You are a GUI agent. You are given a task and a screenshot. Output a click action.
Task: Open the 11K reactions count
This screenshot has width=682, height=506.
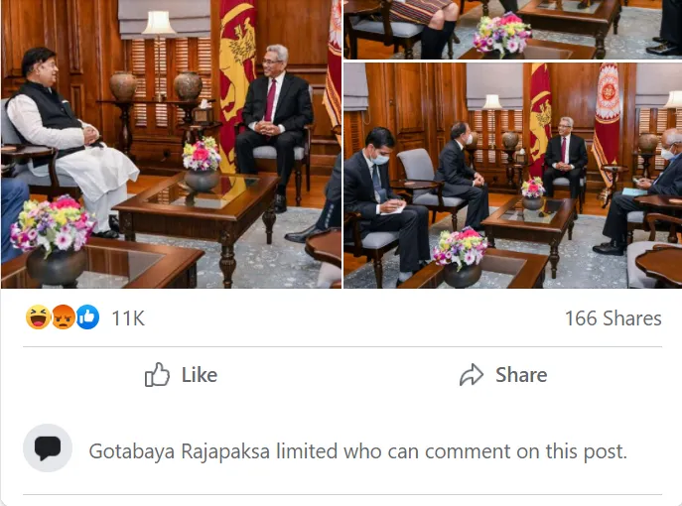128,318
